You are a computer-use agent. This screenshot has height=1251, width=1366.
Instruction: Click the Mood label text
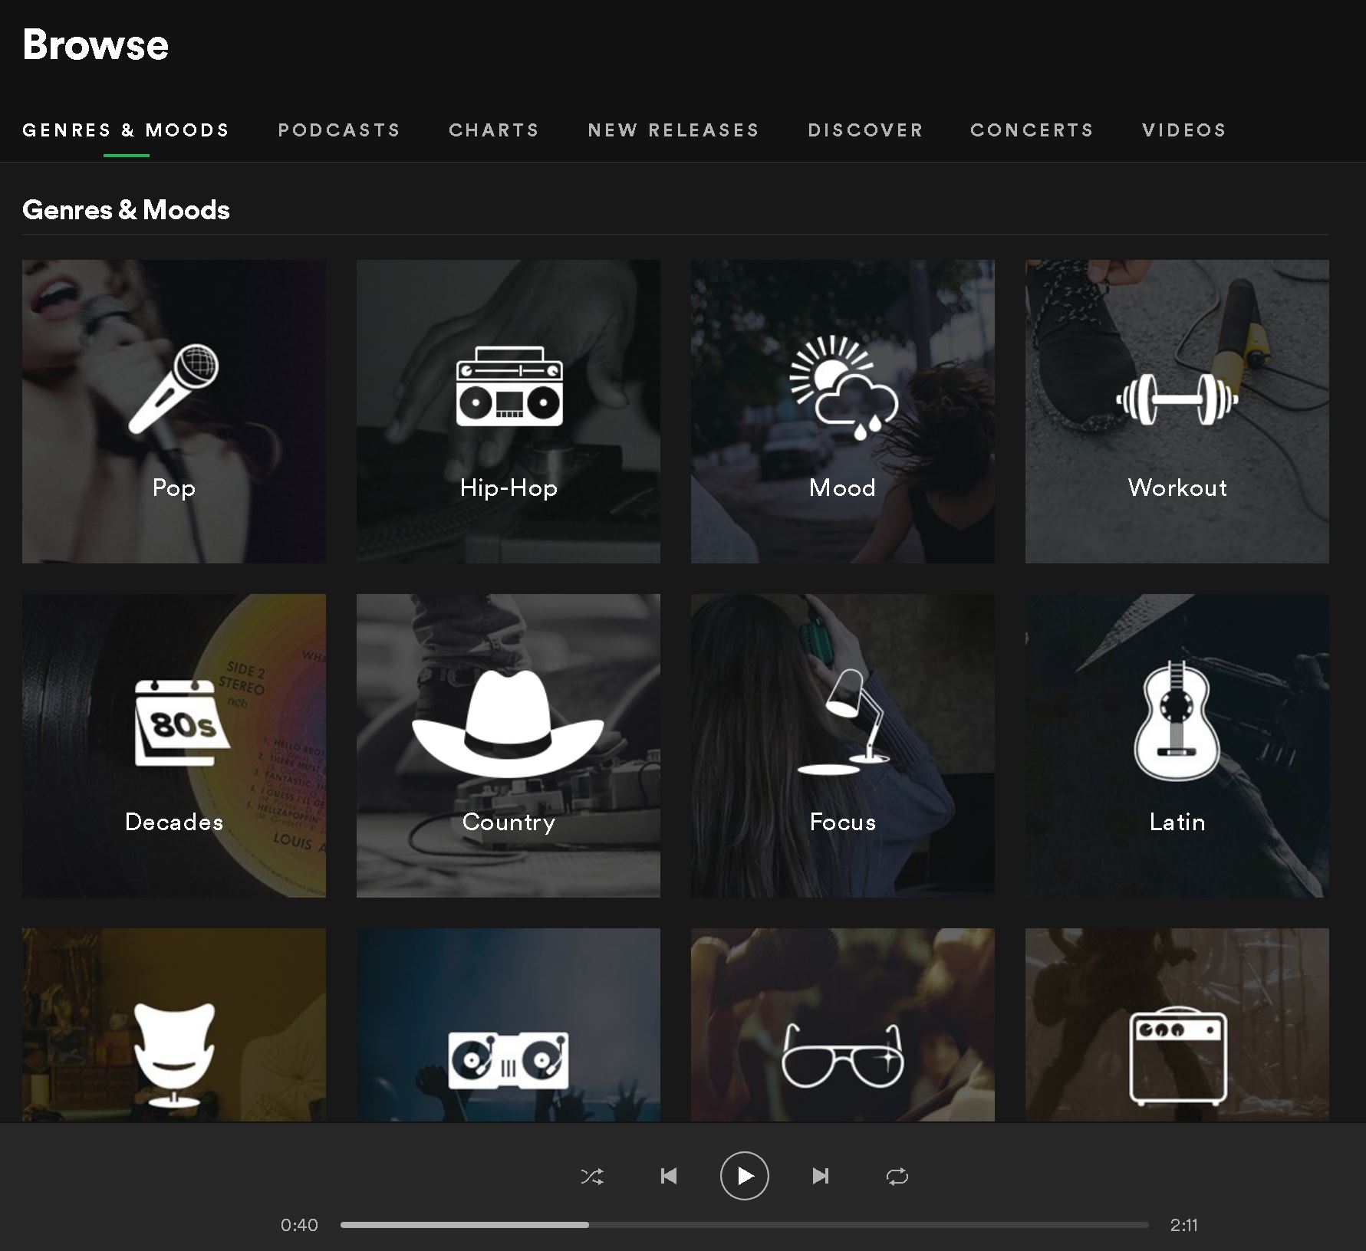[842, 488]
